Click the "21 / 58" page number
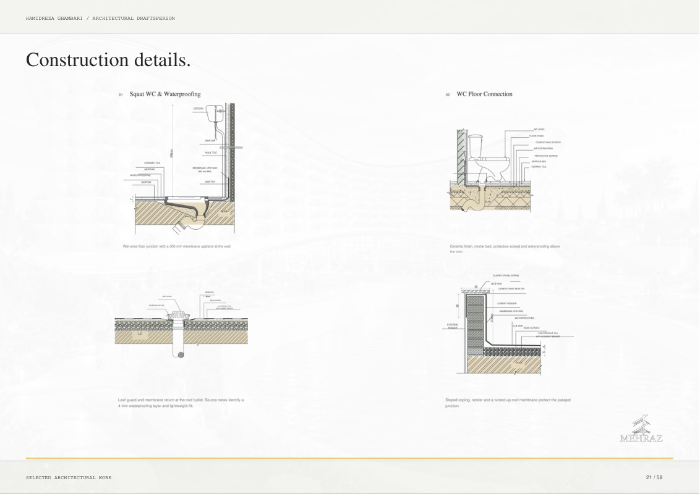The height and width of the screenshot is (494, 700). coord(654,477)
